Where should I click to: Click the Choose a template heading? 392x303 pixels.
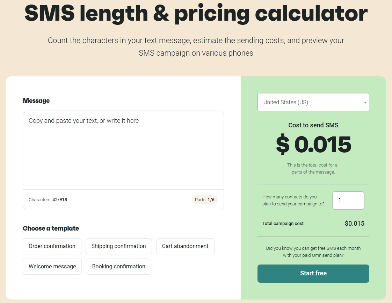[51, 228]
